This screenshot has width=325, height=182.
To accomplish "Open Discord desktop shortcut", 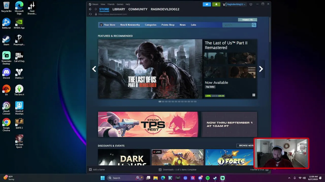I will (6, 74).
